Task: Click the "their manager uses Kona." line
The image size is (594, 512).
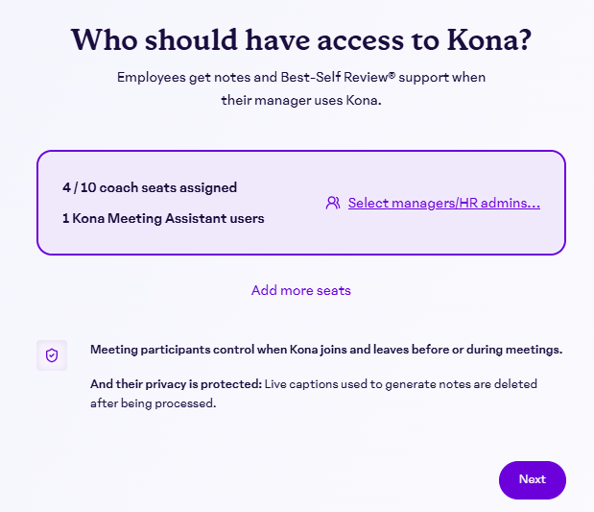Action: tap(300, 99)
